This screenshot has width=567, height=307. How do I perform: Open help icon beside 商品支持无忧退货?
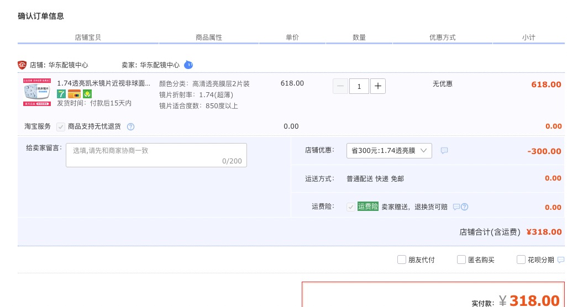coord(130,127)
